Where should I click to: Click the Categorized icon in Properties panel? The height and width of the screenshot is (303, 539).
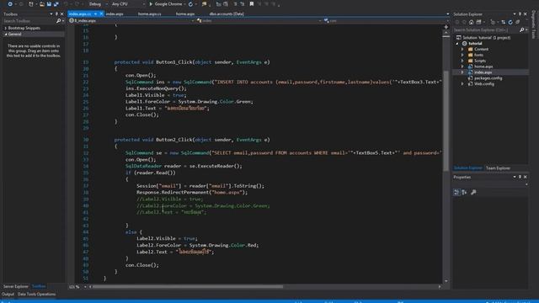point(456,193)
